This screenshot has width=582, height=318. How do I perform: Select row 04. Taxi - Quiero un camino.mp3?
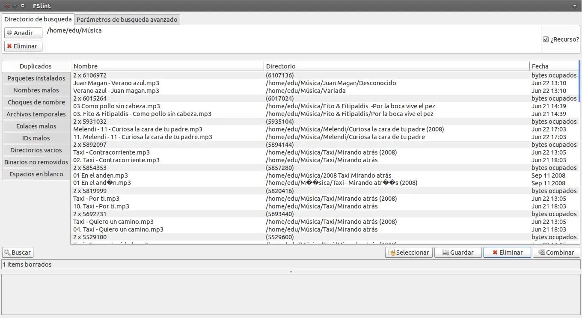click(325, 229)
